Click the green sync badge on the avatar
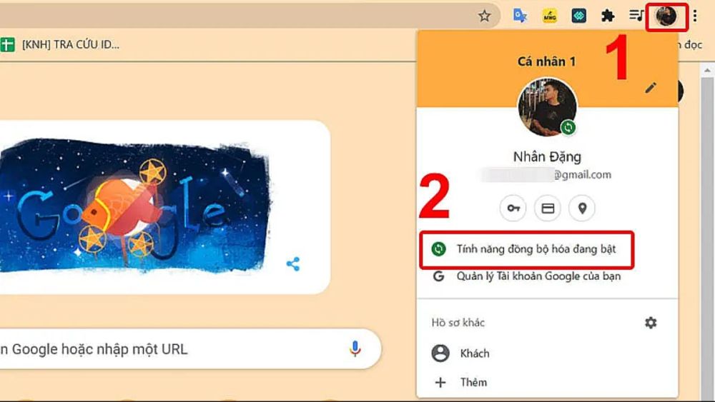The image size is (715, 402). click(568, 128)
